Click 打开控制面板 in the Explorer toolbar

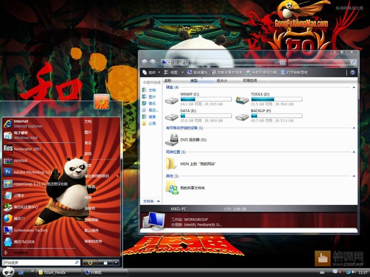pos(294,72)
